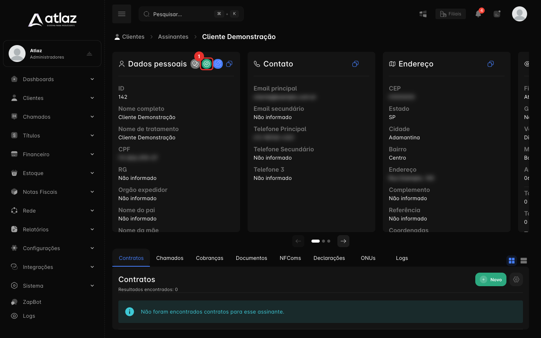
Task: Click the green circular icon in Dados pessoais
Action: [x=207, y=64]
